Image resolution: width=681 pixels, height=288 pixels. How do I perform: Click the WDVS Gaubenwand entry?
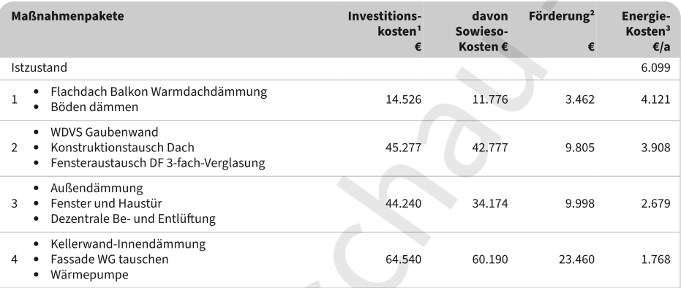(104, 132)
